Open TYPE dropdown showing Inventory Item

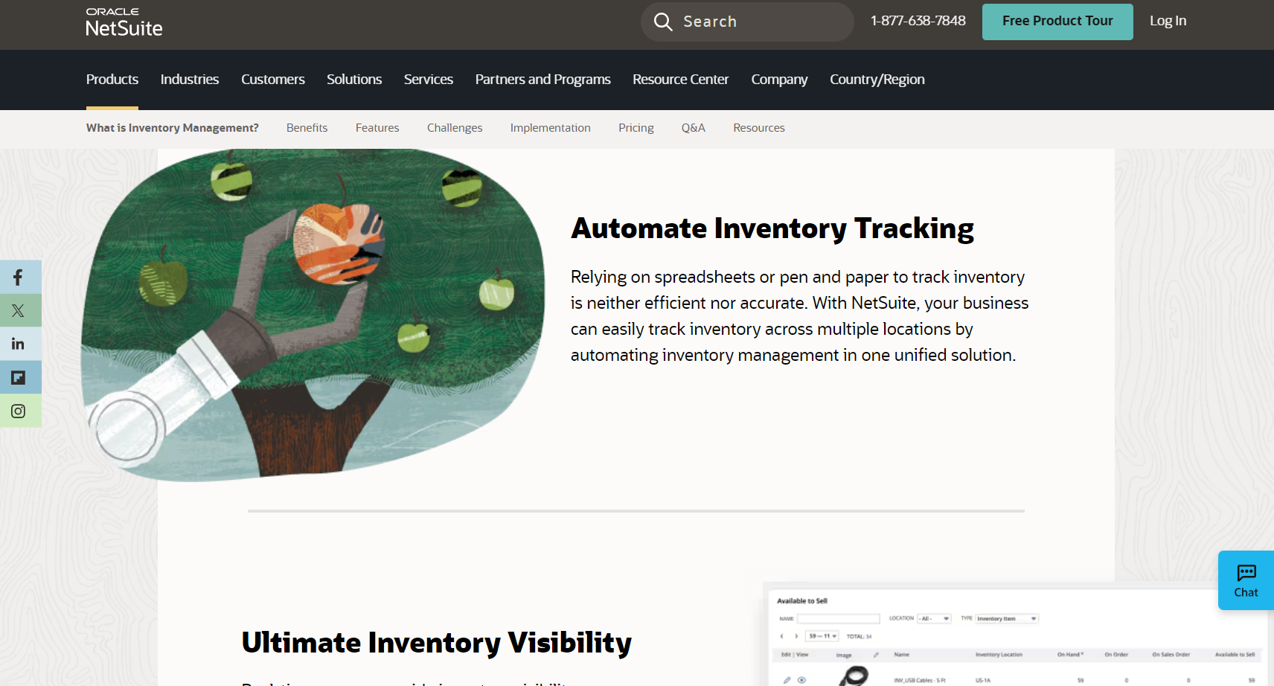(x=1007, y=618)
